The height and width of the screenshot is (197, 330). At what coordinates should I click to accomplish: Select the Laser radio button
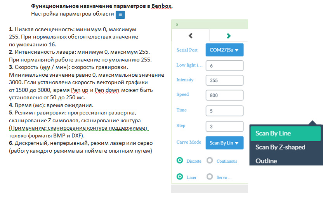pyautogui.click(x=180, y=176)
